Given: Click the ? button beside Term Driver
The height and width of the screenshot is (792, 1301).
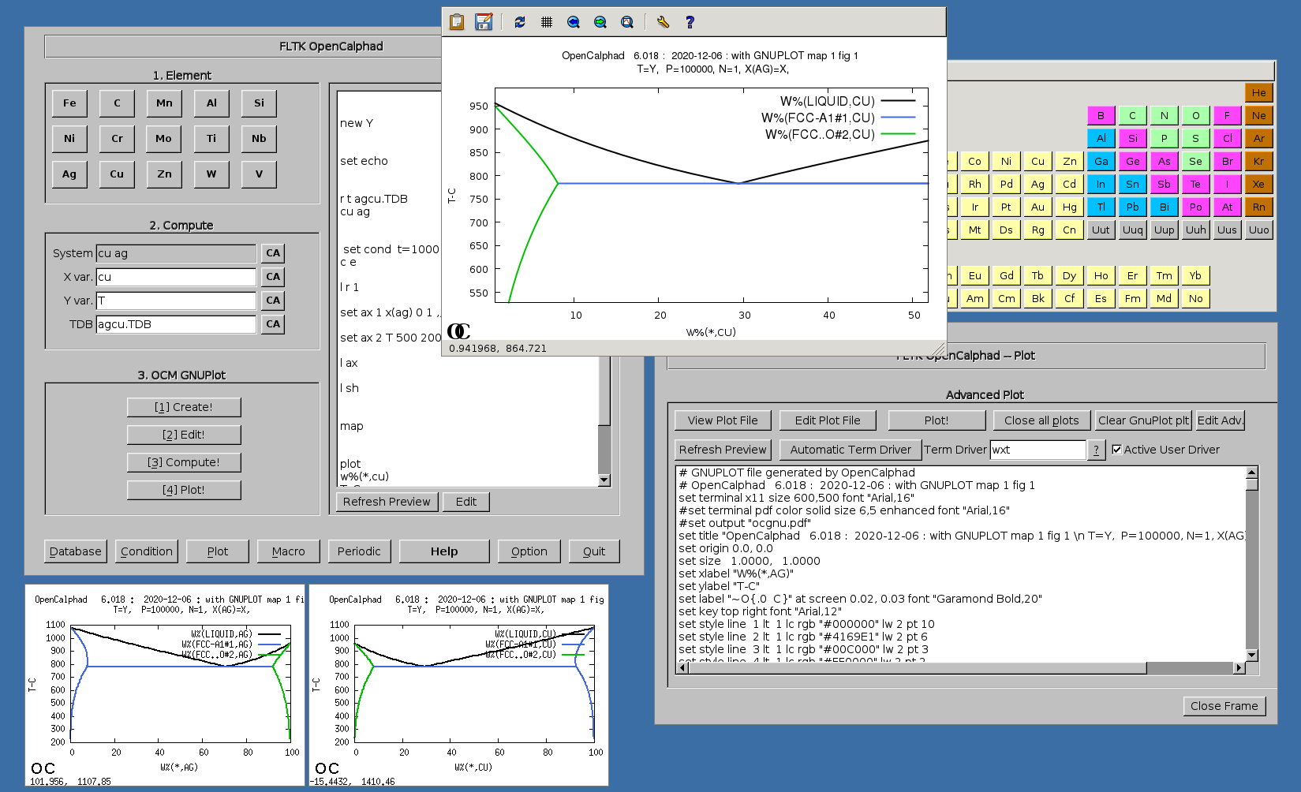Looking at the screenshot, I should (x=1096, y=450).
